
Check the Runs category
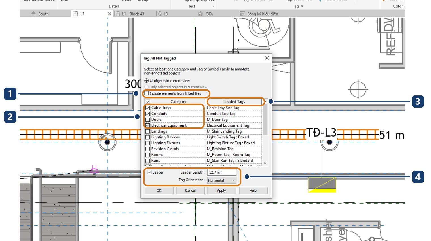(148, 161)
